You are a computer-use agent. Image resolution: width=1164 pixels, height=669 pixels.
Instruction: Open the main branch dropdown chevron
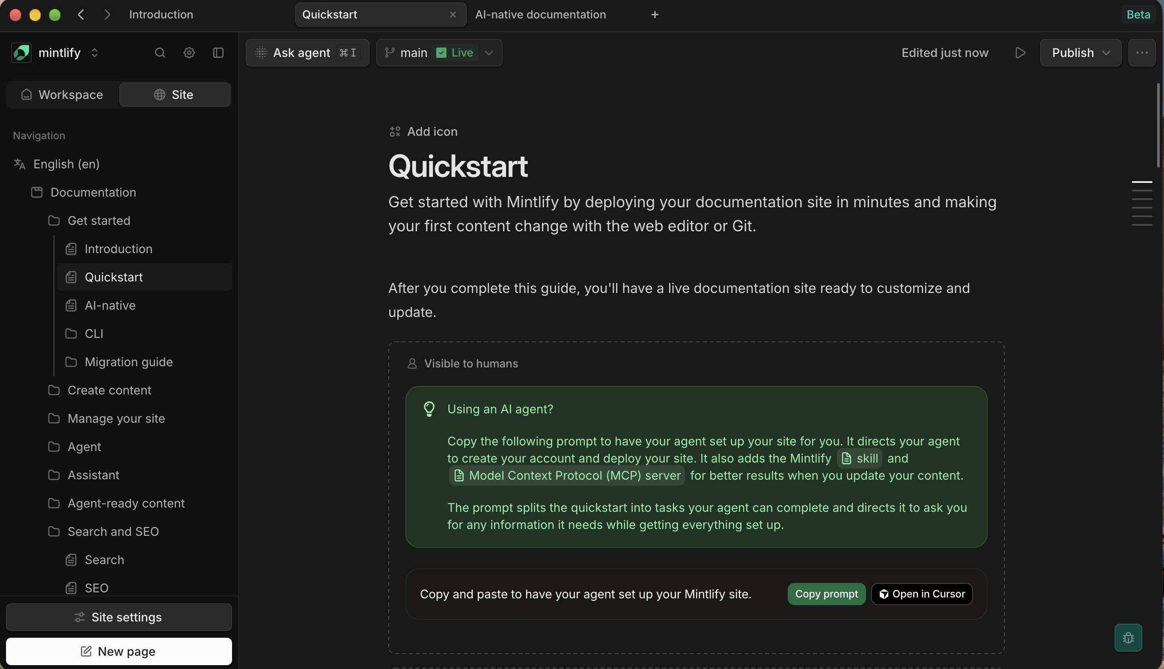pyautogui.click(x=489, y=53)
